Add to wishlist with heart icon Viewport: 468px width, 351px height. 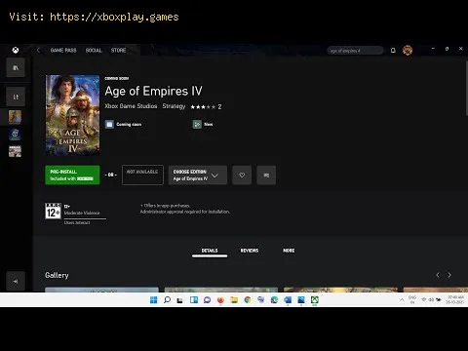[242, 175]
